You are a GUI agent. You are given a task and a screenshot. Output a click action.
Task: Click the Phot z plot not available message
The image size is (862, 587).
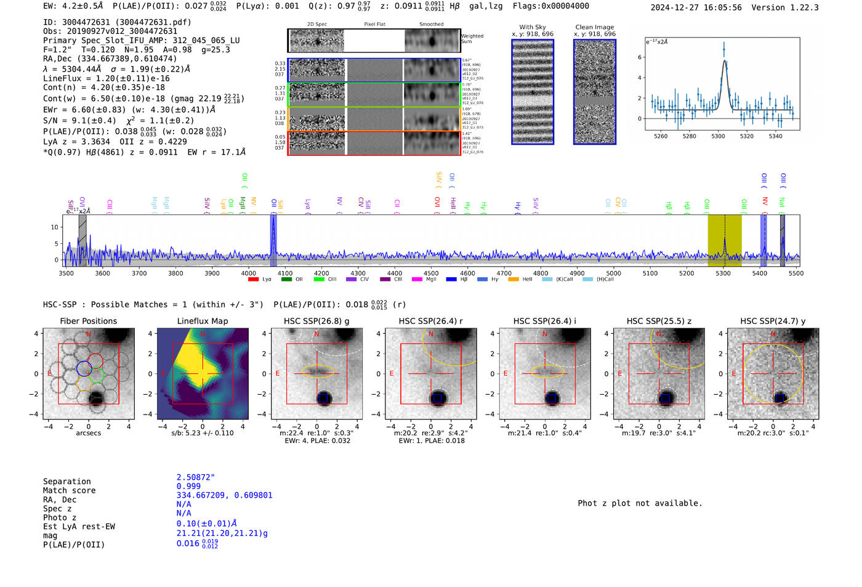coord(640,503)
